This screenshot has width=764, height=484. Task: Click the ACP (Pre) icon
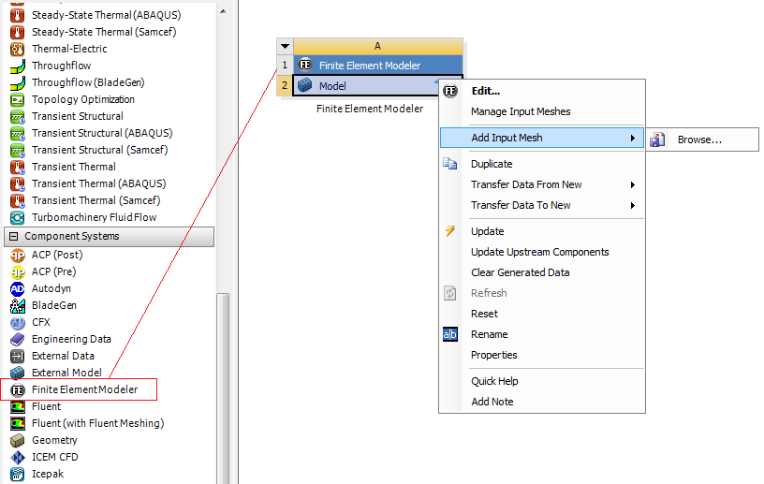coord(17,272)
